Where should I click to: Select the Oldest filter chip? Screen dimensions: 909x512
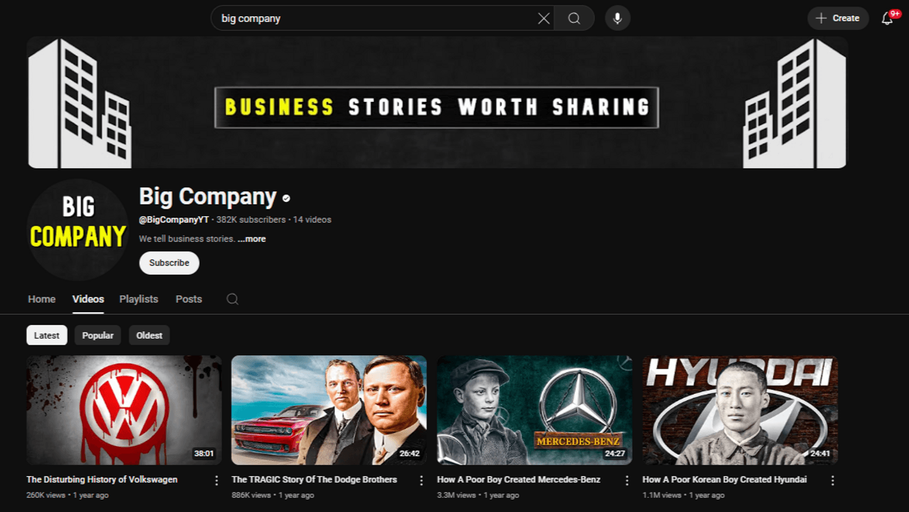[x=149, y=335]
